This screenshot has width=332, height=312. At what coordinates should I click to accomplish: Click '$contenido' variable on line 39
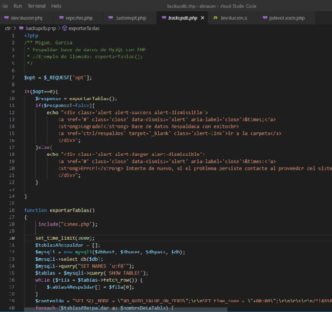pyautogui.click(x=49, y=301)
